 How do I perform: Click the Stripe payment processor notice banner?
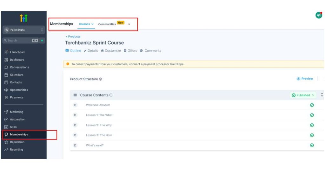[x=194, y=64]
